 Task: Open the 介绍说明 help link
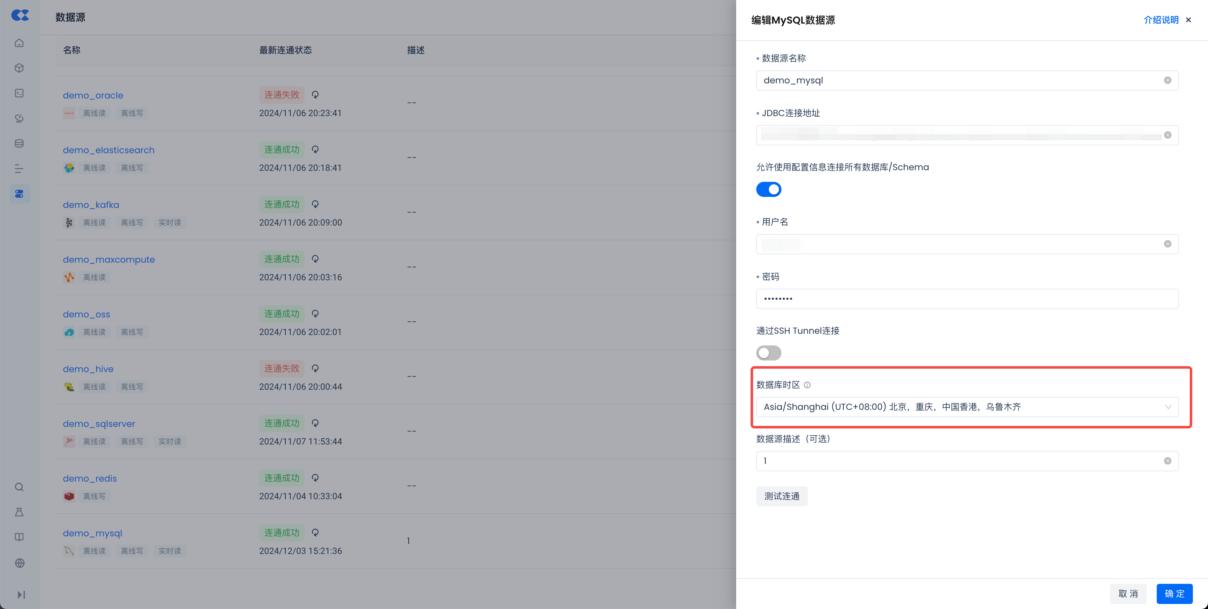[x=1160, y=20]
